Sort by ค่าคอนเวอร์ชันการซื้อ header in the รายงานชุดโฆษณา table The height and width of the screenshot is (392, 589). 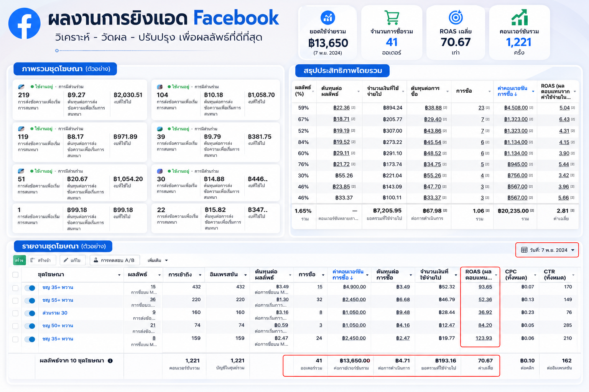click(x=348, y=274)
